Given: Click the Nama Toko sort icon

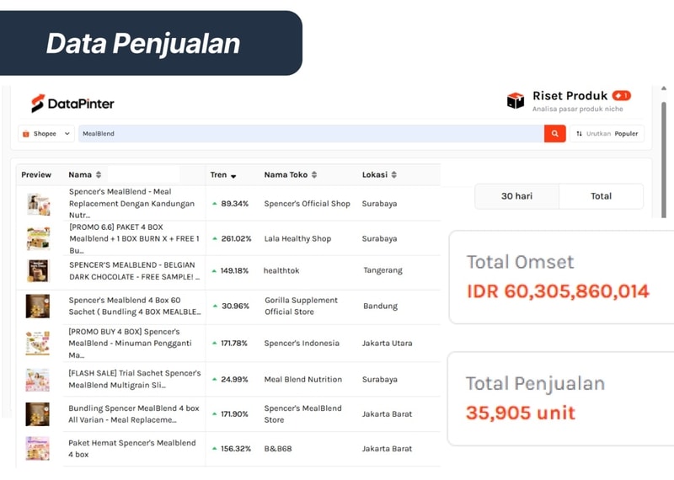Looking at the screenshot, I should (x=314, y=175).
